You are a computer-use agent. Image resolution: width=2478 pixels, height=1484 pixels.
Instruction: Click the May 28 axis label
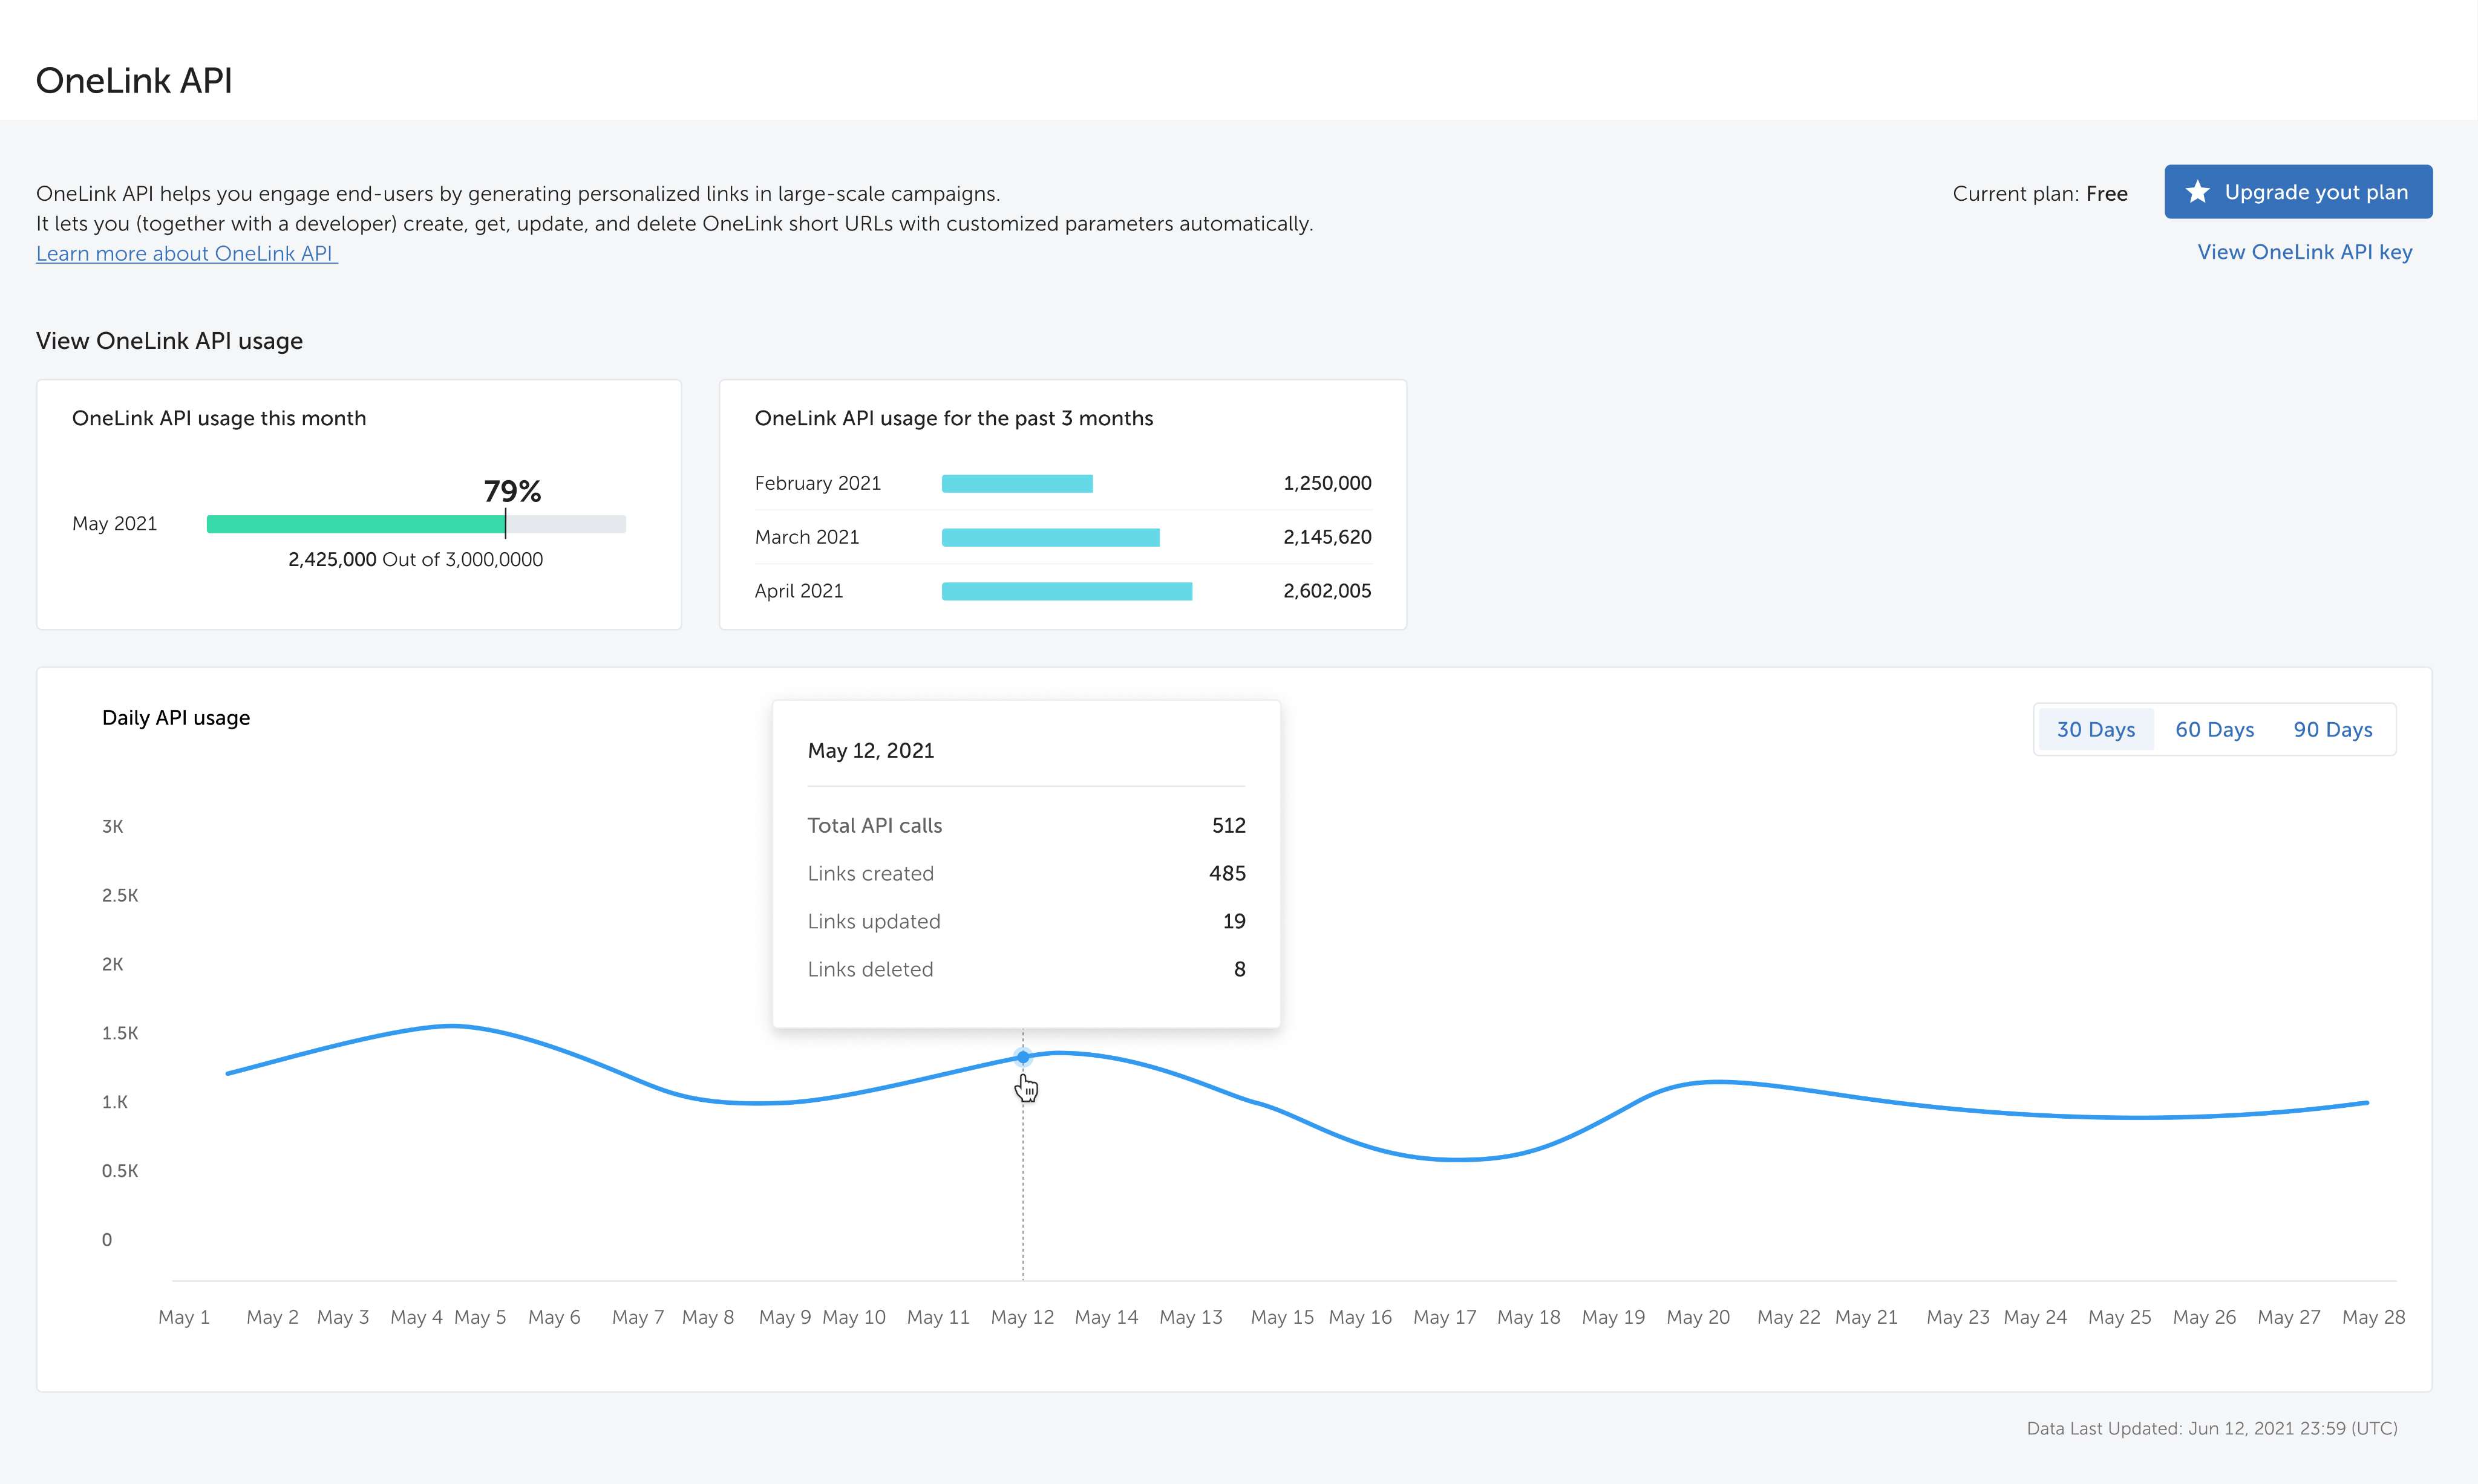[2373, 1317]
